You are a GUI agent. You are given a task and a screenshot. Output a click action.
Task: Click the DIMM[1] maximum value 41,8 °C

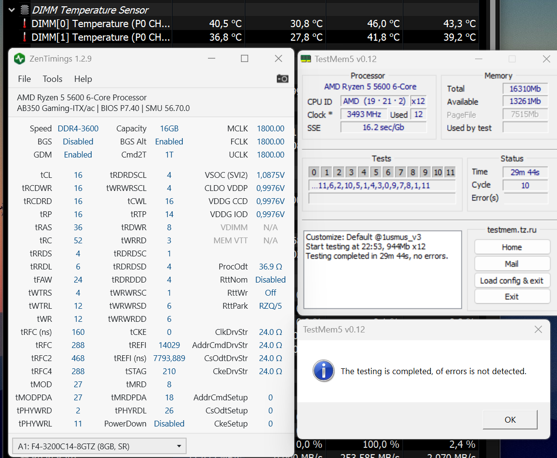(x=383, y=37)
